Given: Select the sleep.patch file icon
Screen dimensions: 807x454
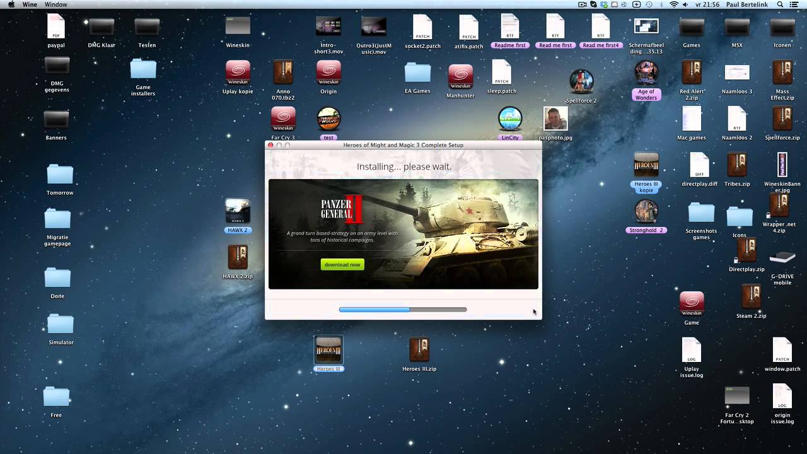Looking at the screenshot, I should click(502, 73).
